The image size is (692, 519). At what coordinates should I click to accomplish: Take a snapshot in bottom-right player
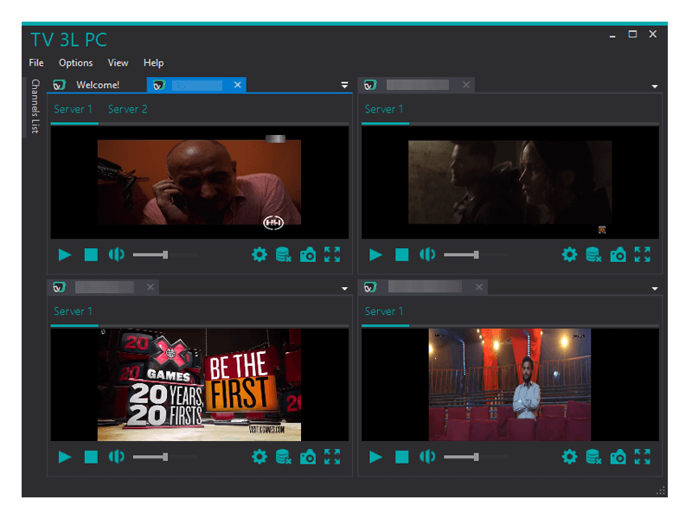[x=618, y=457]
